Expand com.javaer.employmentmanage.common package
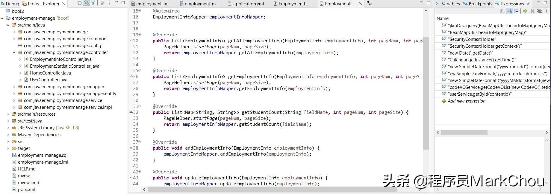This screenshot has height=194, width=551. click(x=14, y=39)
